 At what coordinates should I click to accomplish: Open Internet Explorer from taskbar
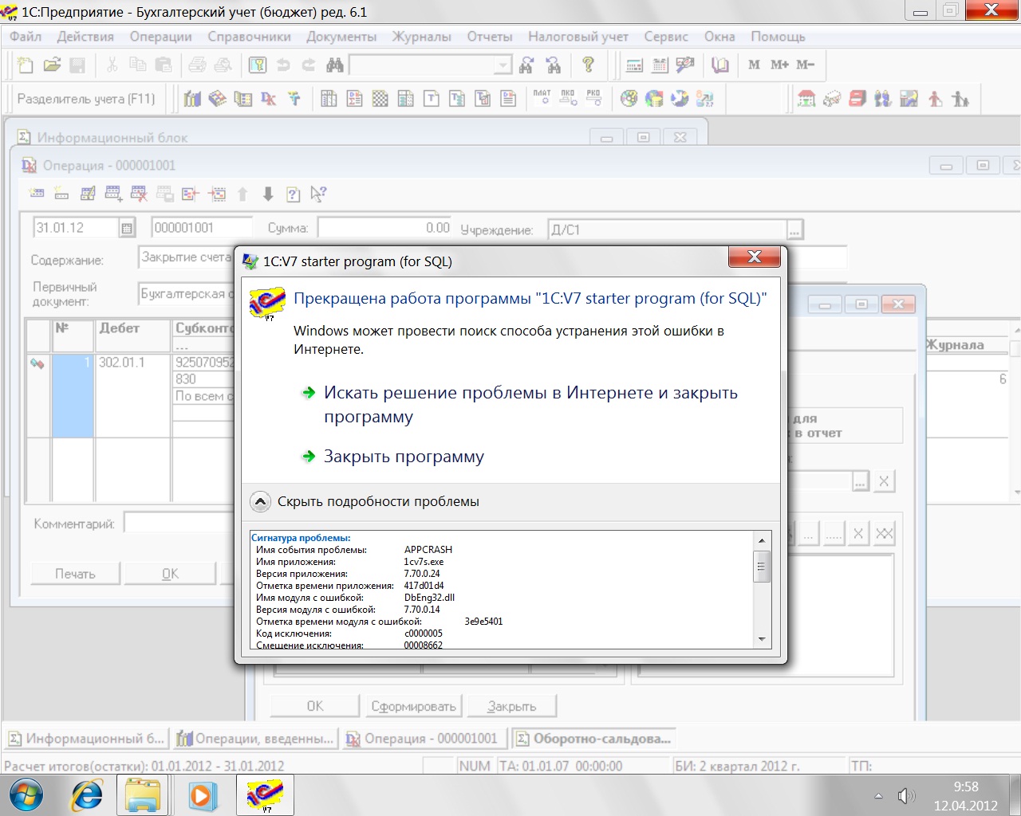click(86, 795)
